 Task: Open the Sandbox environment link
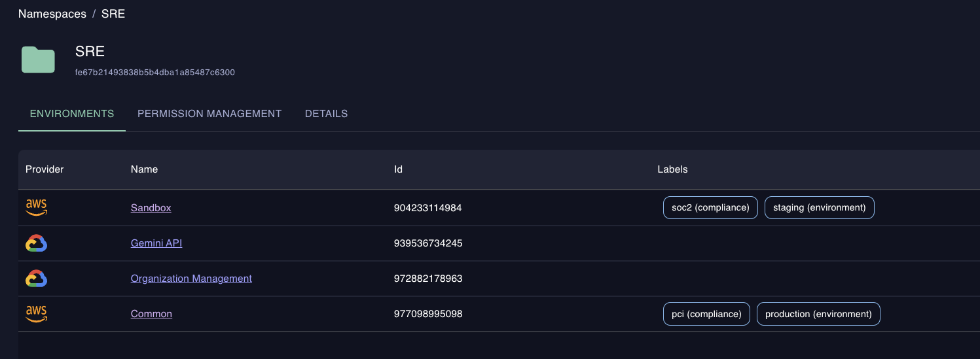(x=151, y=208)
